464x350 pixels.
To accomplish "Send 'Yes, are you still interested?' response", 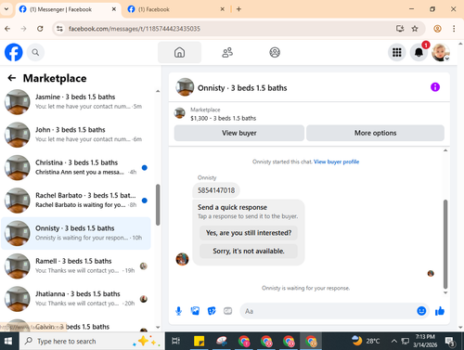I will point(249,233).
